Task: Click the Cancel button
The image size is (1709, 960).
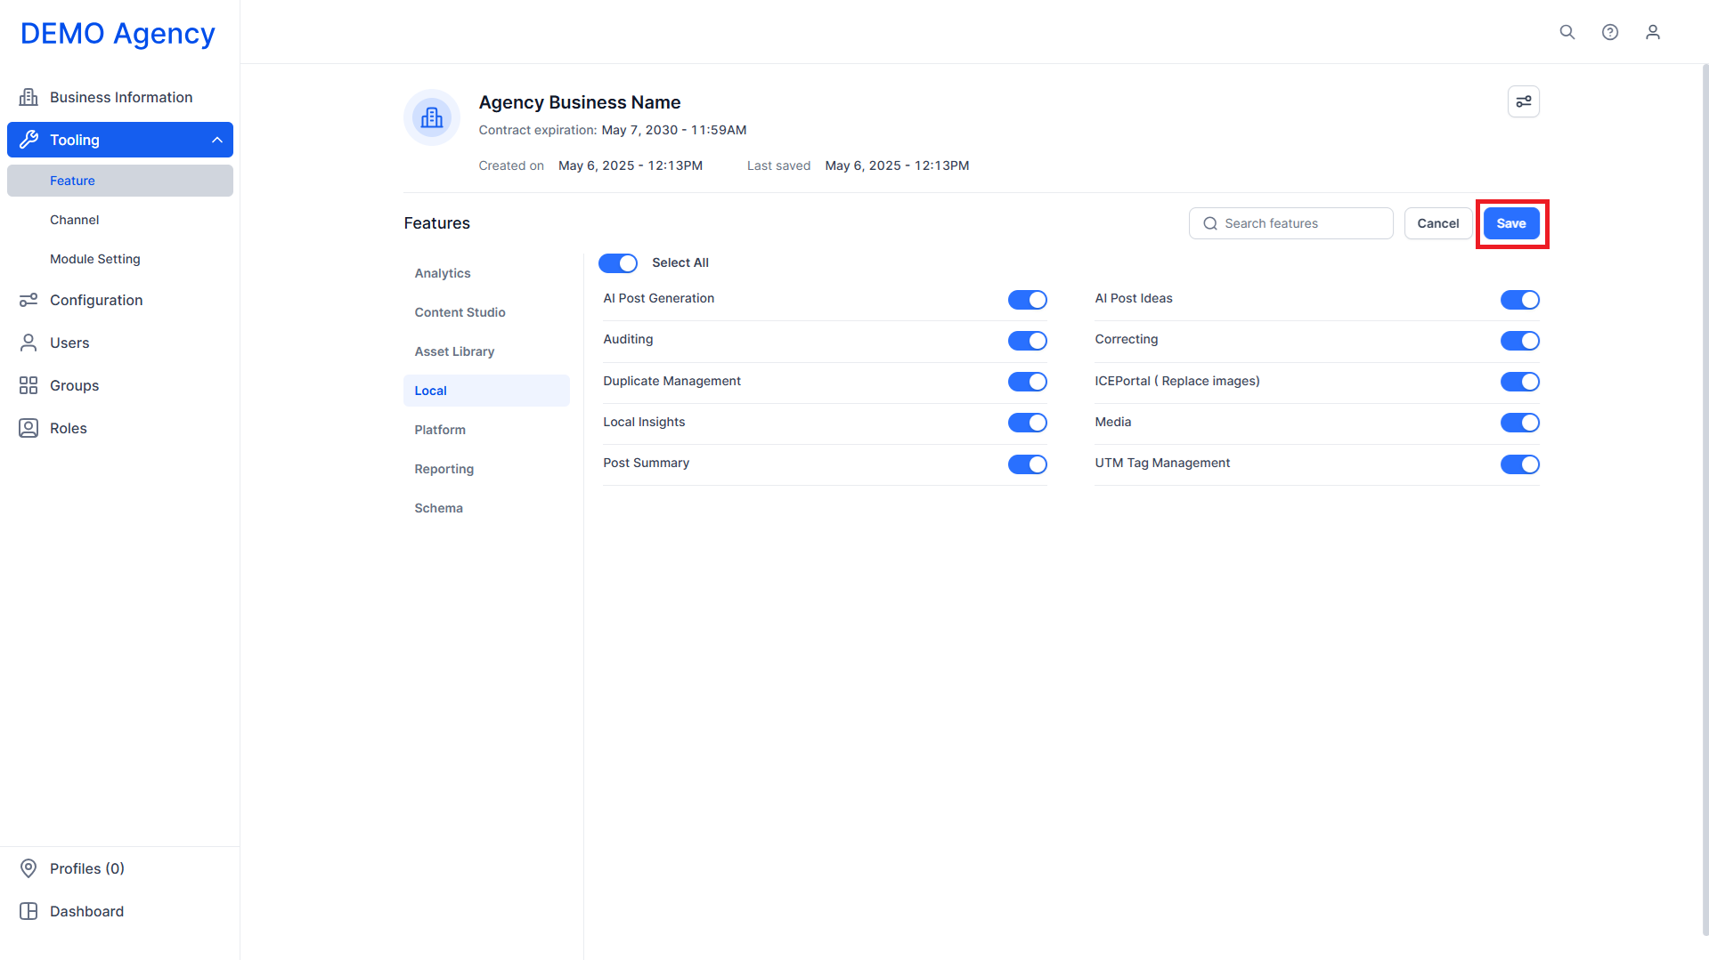Action: click(x=1438, y=223)
